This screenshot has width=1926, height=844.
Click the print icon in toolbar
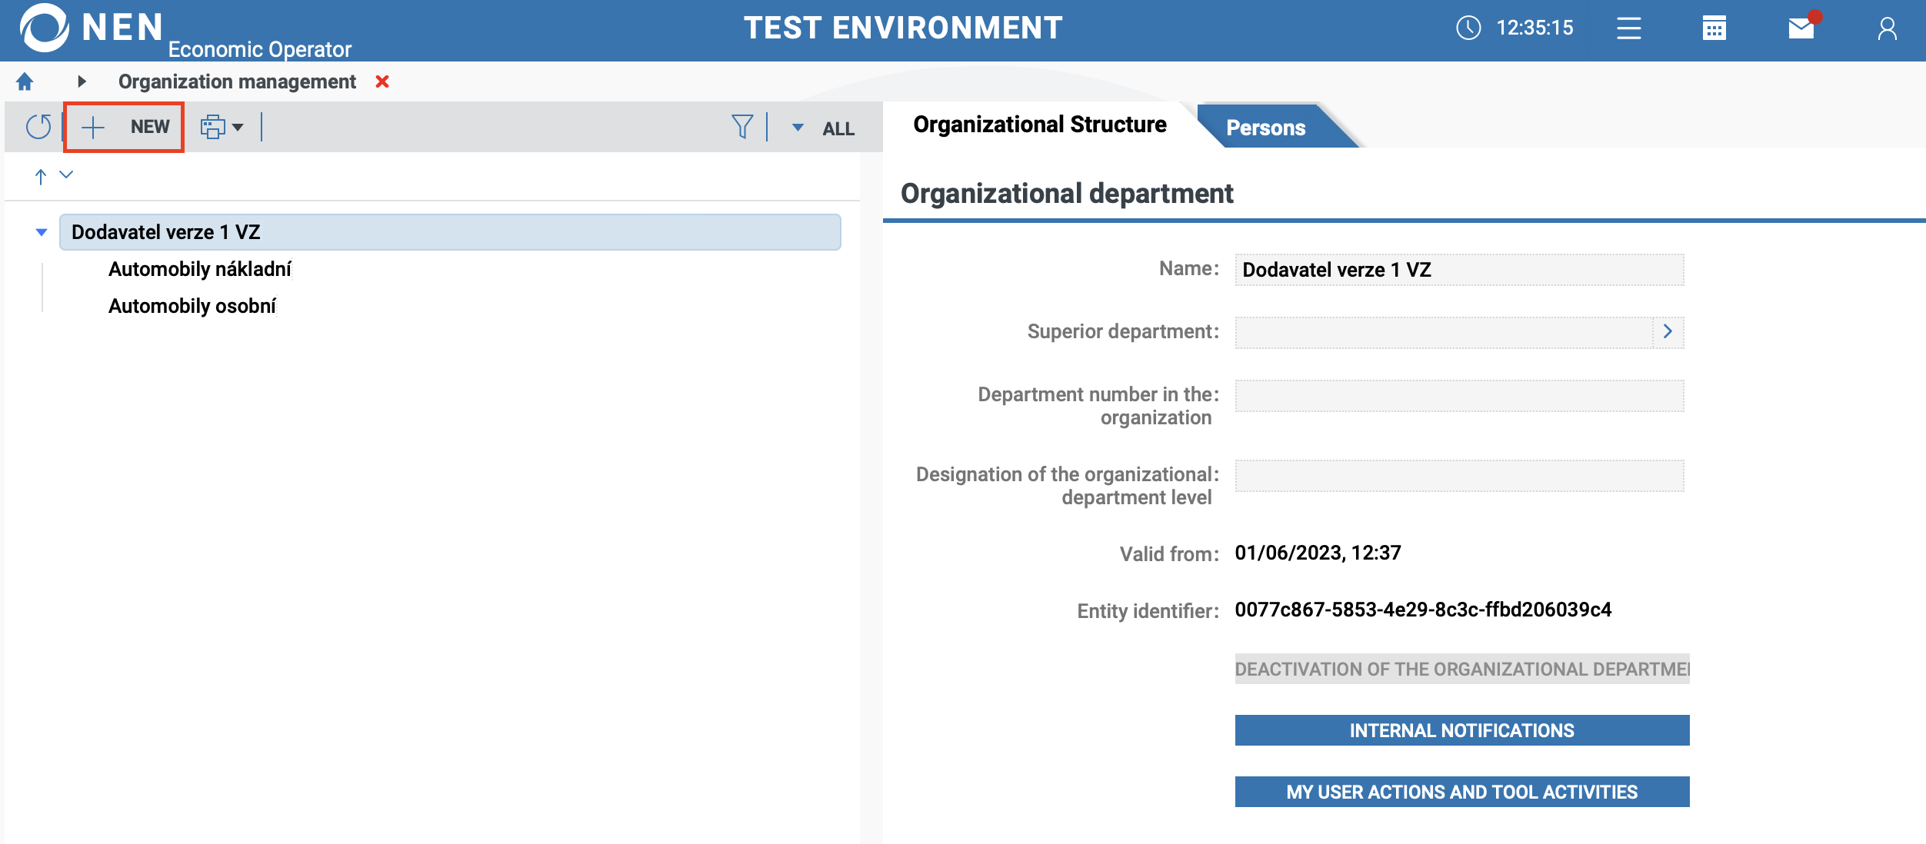pyautogui.click(x=213, y=127)
